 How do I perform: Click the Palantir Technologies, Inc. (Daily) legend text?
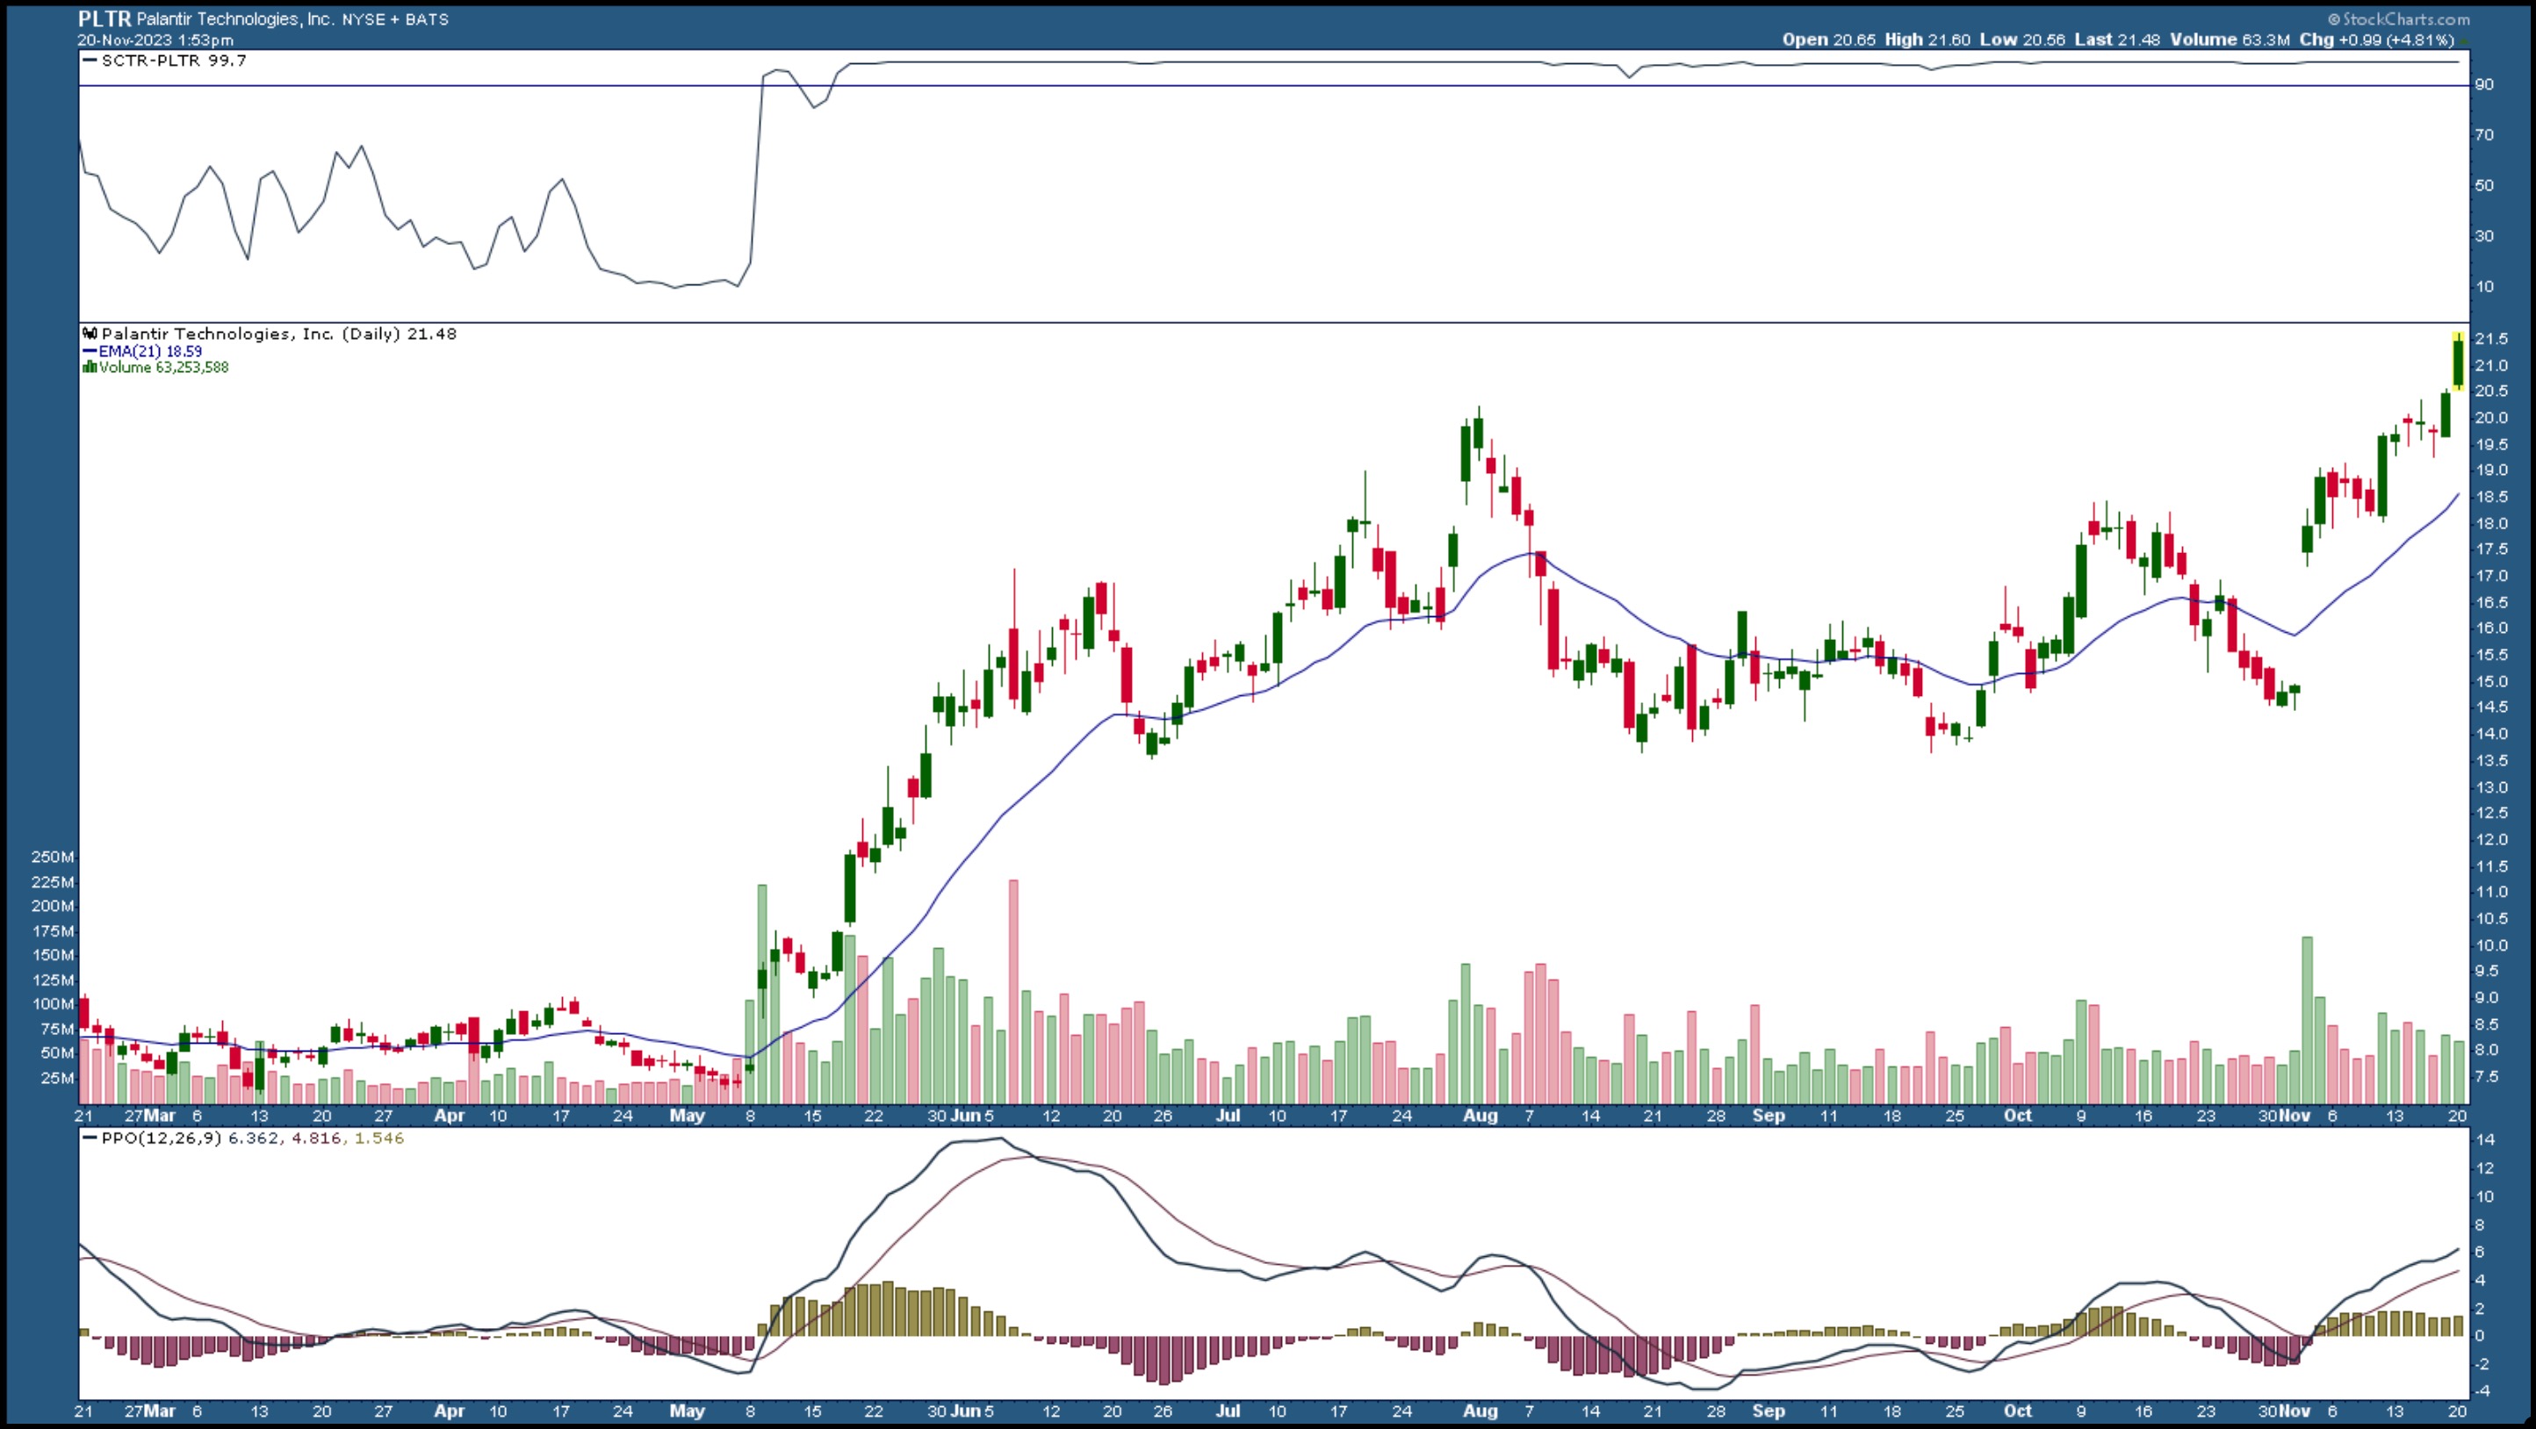pyautogui.click(x=251, y=334)
